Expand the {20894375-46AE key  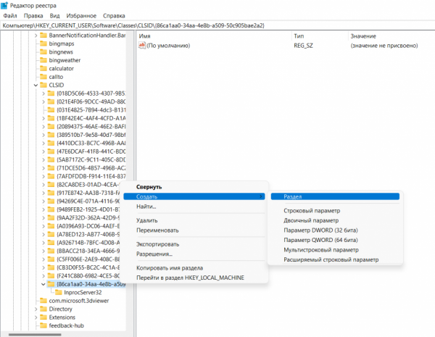point(43,127)
